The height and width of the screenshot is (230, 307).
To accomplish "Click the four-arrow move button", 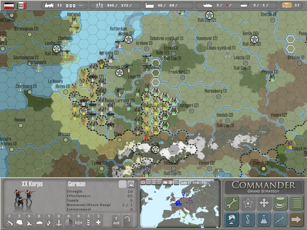I will click(264, 203).
